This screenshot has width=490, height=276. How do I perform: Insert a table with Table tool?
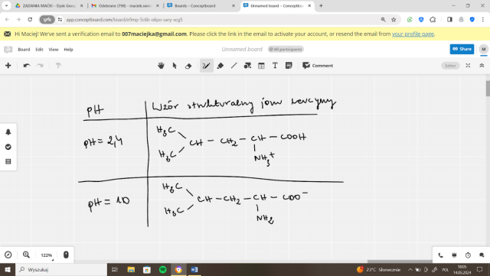(261, 66)
